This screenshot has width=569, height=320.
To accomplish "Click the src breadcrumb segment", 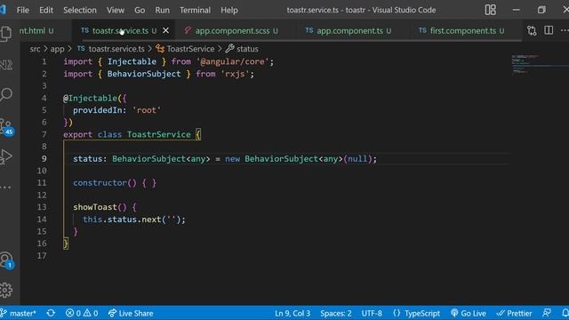I will click(x=35, y=49).
